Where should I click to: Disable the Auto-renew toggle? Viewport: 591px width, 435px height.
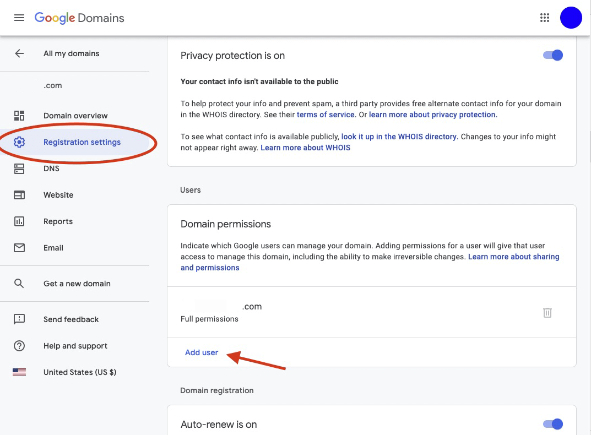pos(553,424)
